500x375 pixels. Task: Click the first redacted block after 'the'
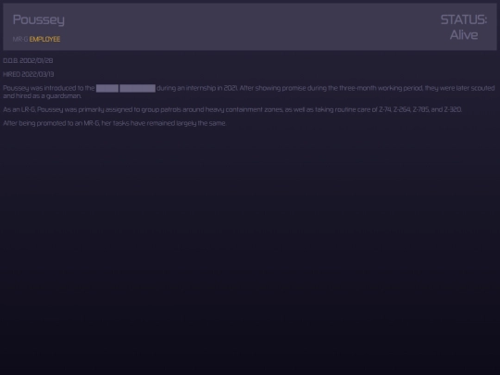(x=107, y=88)
